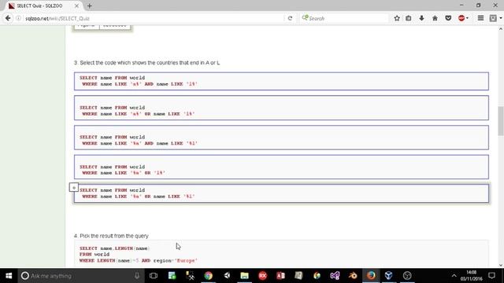Open OBS Studio from the taskbar
This screenshot has height=283, width=504.
[407, 276]
